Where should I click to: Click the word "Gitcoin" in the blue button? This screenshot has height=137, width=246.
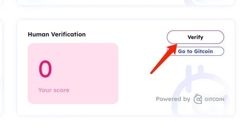[203, 51]
